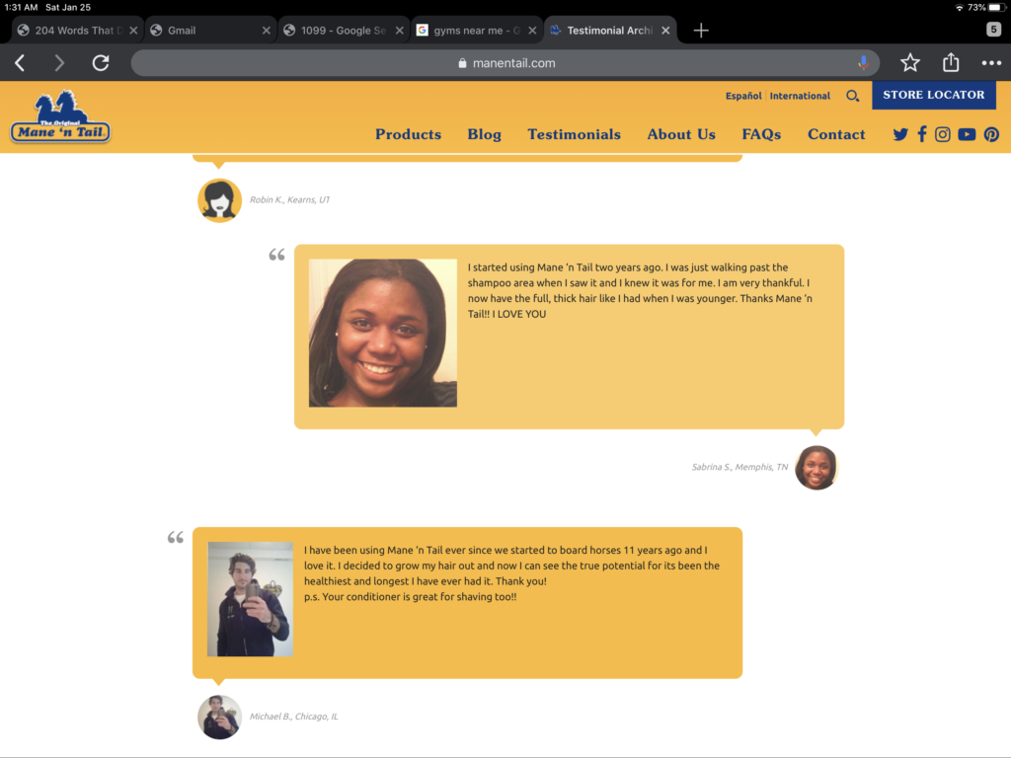Close the '1099 - Google Se' tab
1011x758 pixels.
tap(400, 31)
